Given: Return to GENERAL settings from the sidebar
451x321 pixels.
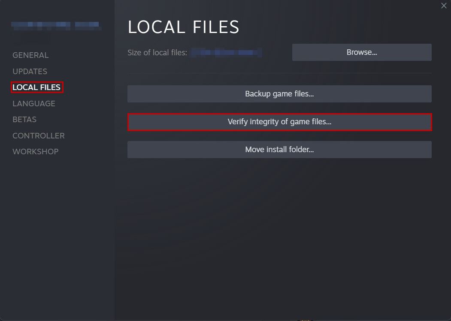Looking at the screenshot, I should pos(30,55).
